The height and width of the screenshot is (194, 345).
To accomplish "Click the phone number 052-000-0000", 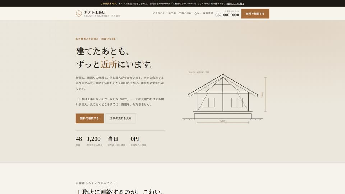I will click(x=227, y=15).
